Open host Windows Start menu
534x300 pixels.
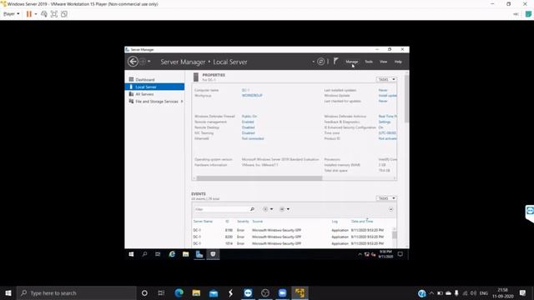pos(8,292)
